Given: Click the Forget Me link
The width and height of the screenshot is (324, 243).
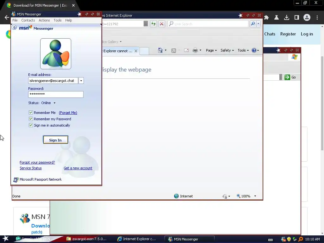Looking at the screenshot, I should 68,113.
